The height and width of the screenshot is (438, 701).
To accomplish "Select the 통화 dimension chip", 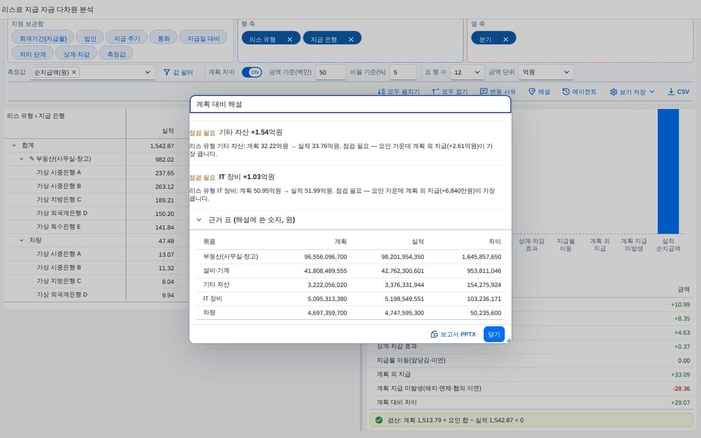I will pos(164,38).
